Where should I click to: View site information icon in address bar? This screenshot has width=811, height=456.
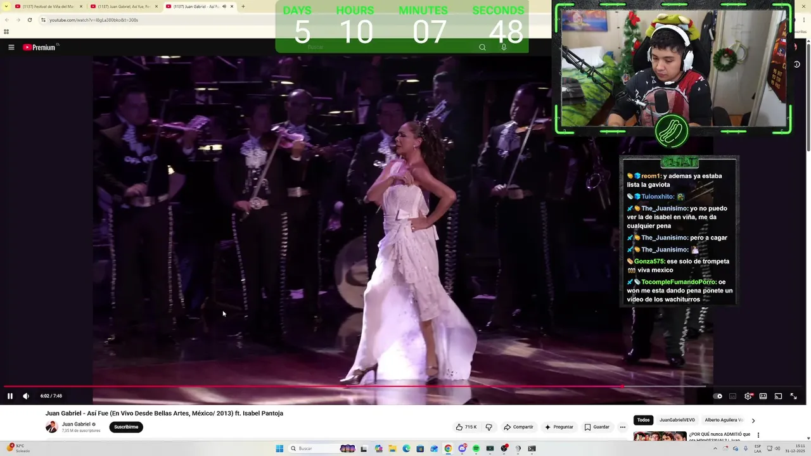(43, 20)
